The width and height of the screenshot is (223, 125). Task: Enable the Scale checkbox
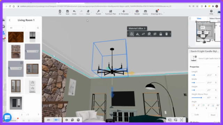coord(193,115)
